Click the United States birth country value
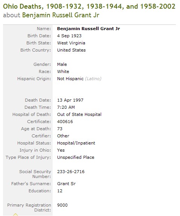 click(x=71, y=50)
